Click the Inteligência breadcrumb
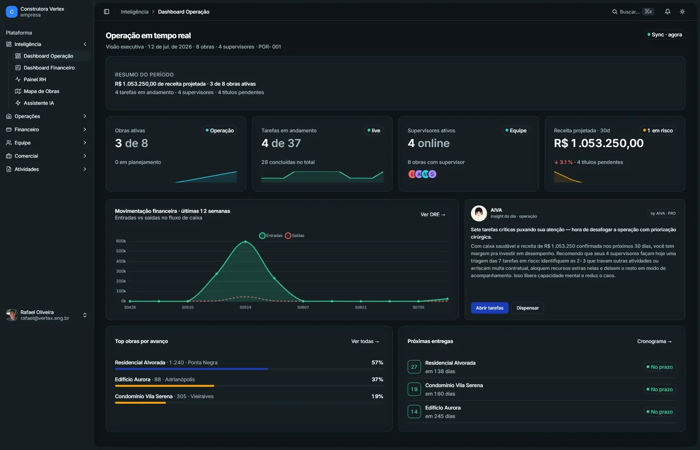This screenshot has height=450, width=700. [x=135, y=12]
